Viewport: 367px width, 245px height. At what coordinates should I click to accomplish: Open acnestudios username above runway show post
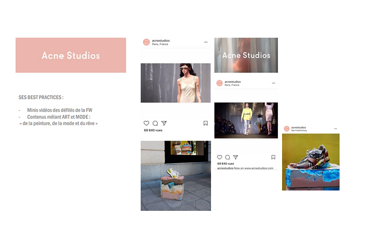(233, 82)
